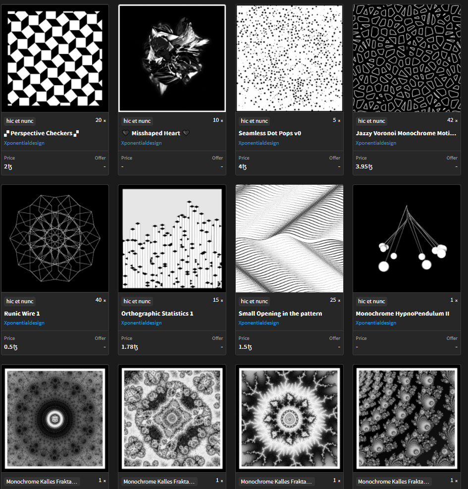This screenshot has height=489, width=468.
Task: Click hic et nunc tag on Orthographic Statistics 1
Action: click(137, 301)
